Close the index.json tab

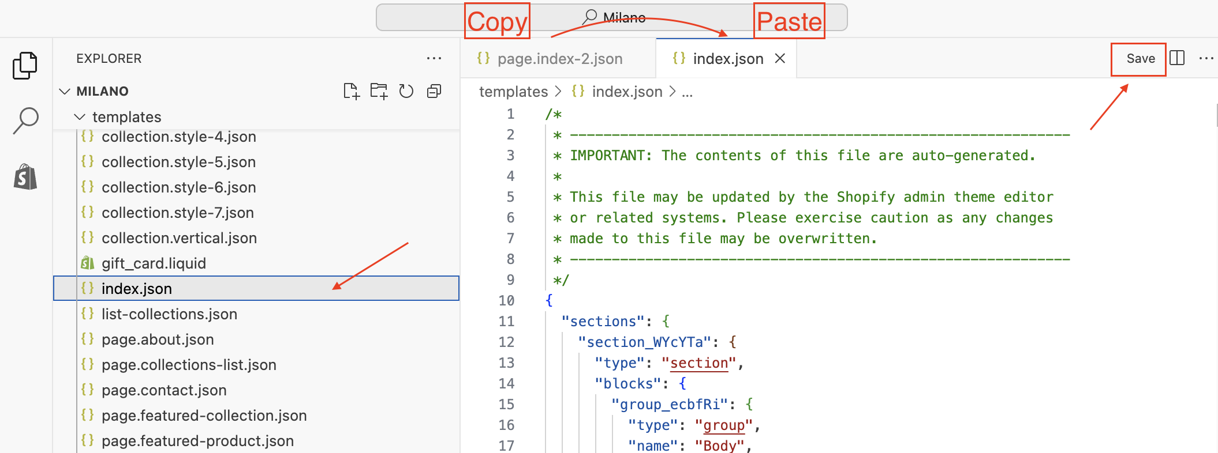[780, 58]
